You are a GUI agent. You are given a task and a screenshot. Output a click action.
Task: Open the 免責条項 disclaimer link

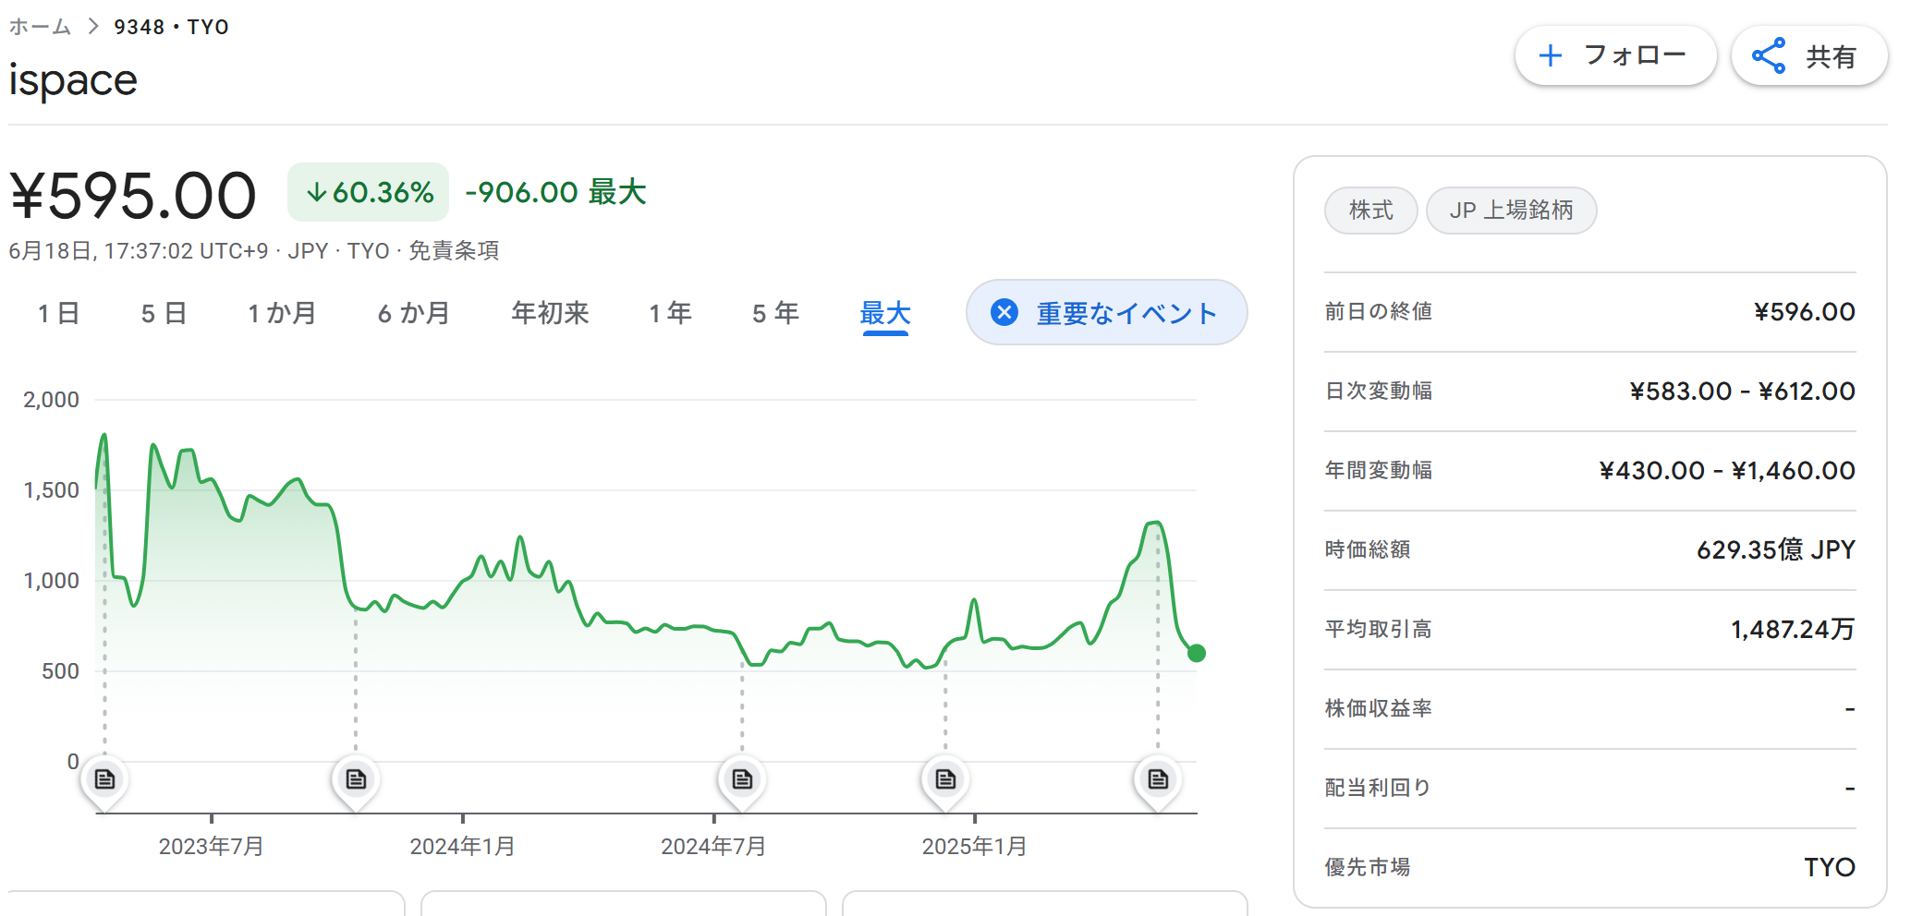click(454, 250)
